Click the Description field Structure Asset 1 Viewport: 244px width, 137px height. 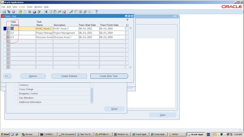(66, 37)
